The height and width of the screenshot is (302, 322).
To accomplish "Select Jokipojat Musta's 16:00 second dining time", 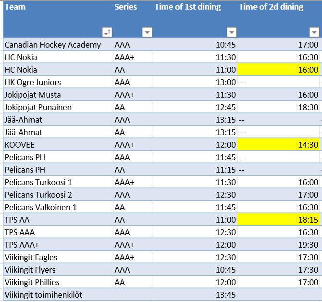I will pyautogui.click(x=278, y=95).
